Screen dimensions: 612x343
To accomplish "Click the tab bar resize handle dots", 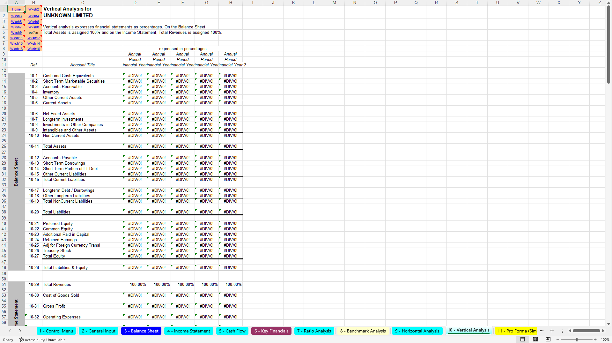I will click(562, 331).
